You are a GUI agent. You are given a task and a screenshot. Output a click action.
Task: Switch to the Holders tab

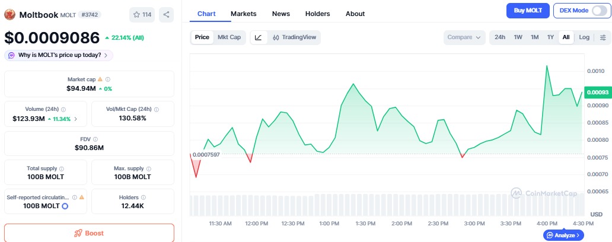coord(317,14)
